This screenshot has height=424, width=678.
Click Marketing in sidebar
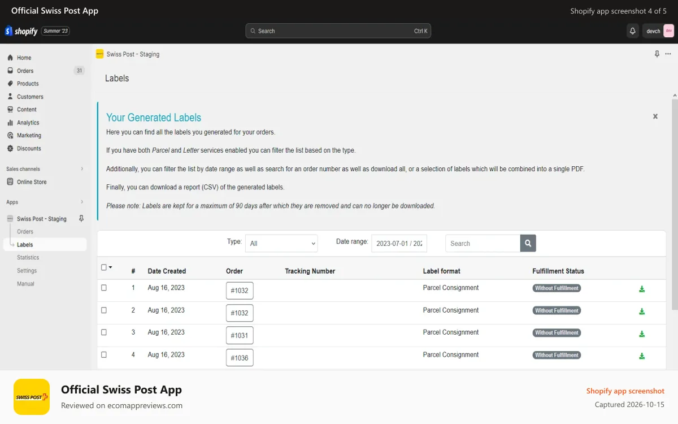[x=29, y=136]
